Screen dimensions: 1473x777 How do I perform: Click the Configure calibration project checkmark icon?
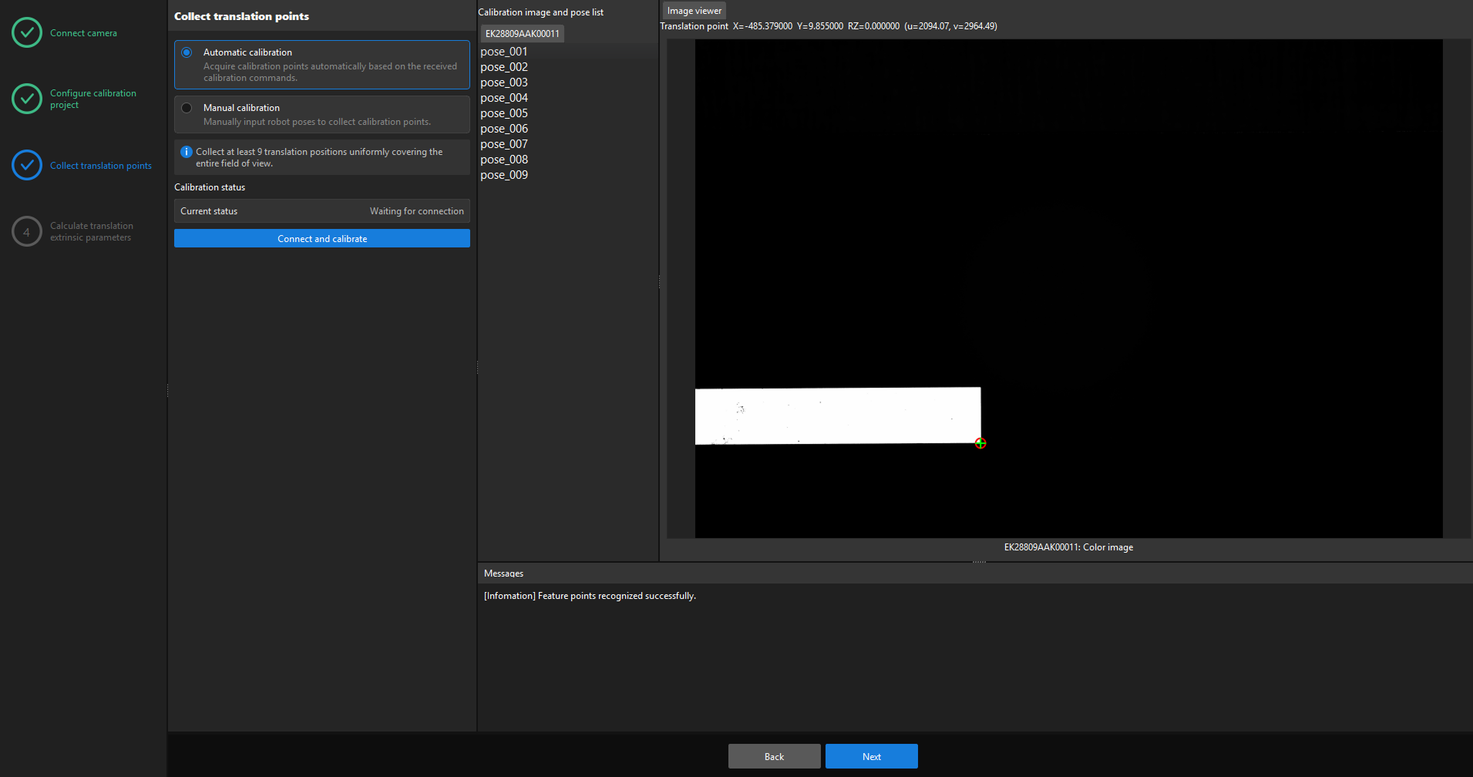point(27,99)
